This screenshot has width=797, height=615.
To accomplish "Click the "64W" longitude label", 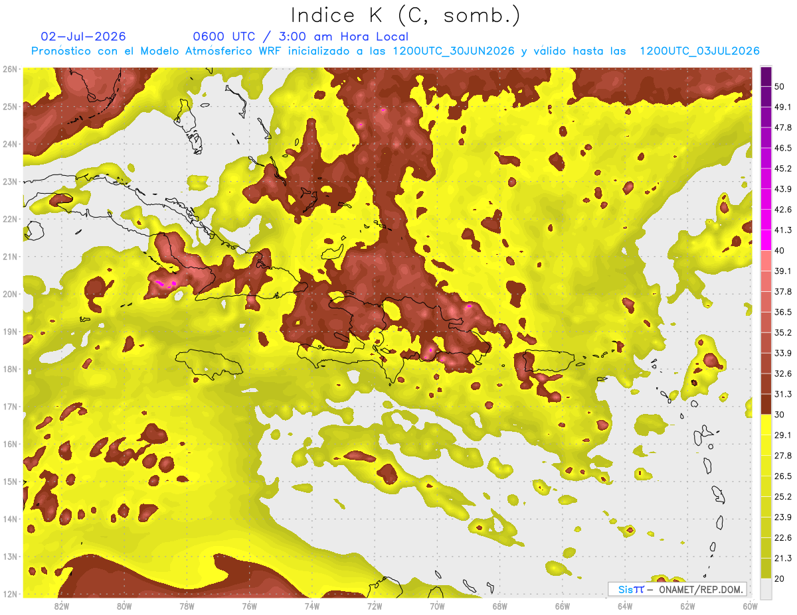I will pyautogui.click(x=625, y=606).
